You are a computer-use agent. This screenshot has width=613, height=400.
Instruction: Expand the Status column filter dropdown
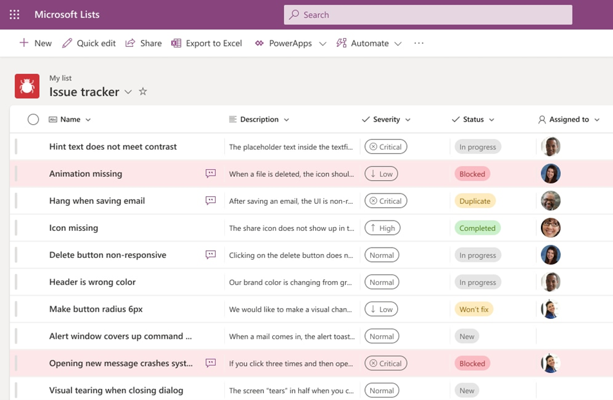pos(493,119)
